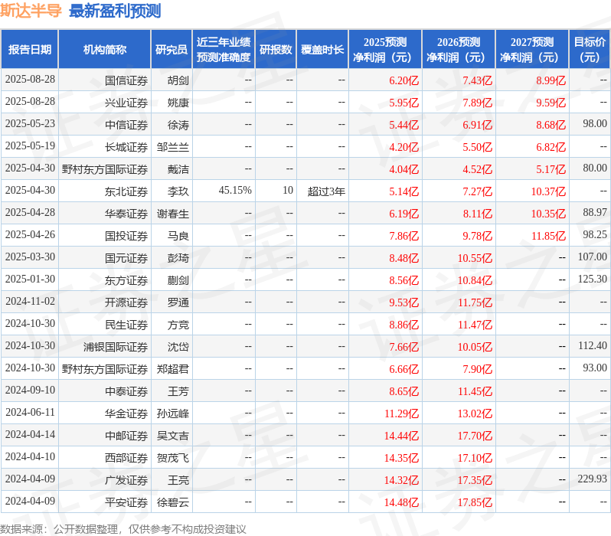Click the 2025-05-23 report date
The image size is (611, 536).
pos(30,123)
